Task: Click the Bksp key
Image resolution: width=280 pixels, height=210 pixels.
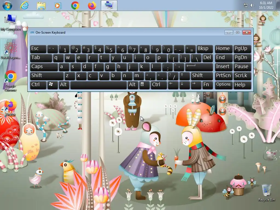Action: pos(205,49)
